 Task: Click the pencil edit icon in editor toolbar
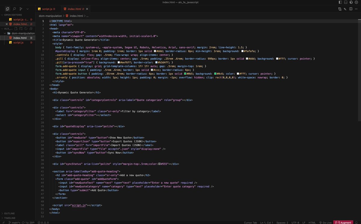(x=345, y=9)
